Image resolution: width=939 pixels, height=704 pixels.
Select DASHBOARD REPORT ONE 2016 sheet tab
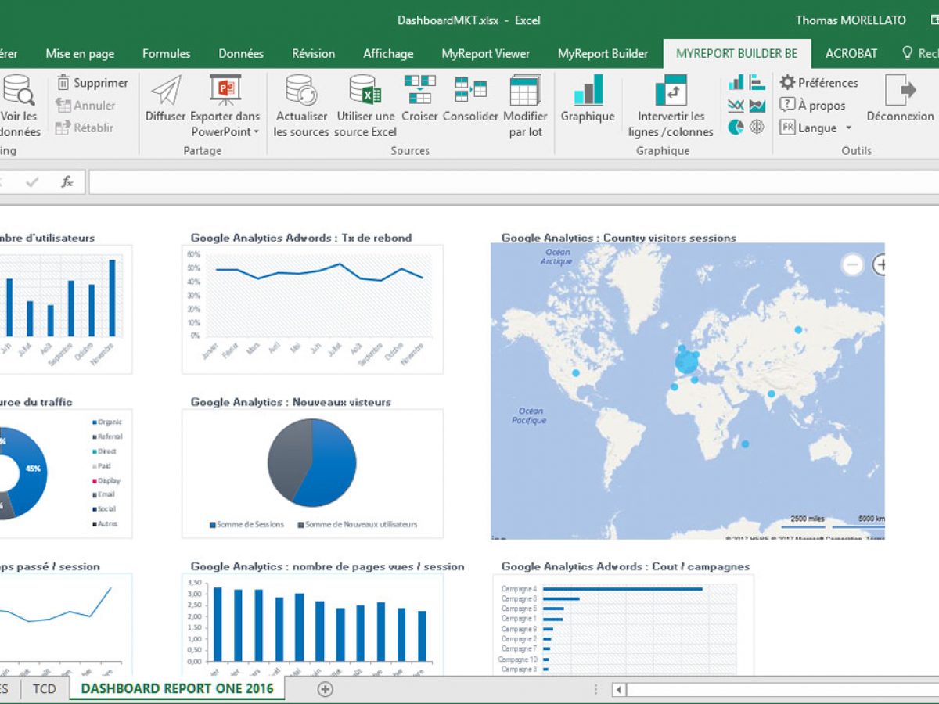[178, 688]
